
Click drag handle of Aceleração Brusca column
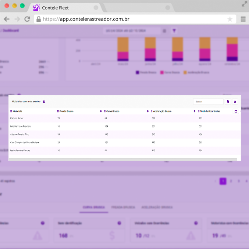pos(152,111)
